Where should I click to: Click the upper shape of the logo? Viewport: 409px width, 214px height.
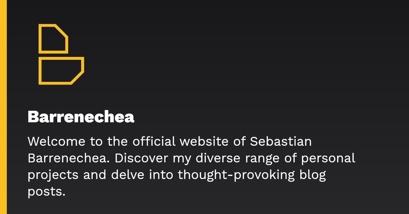click(x=53, y=39)
